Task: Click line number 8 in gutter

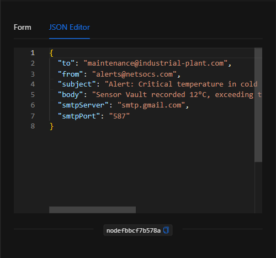Action: pyautogui.click(x=33, y=126)
